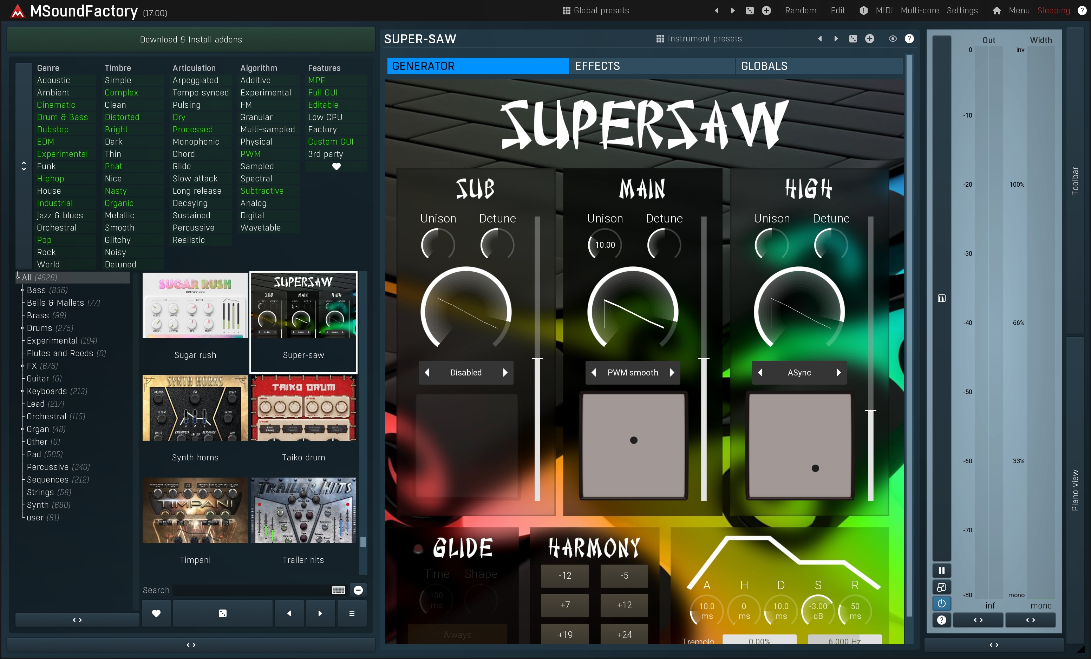This screenshot has height=659, width=1091.
Task: Expand the Bass category in tree
Action: 22,290
